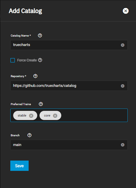The width and height of the screenshot is (136, 188).
Task: Click the Save button
Action: (x=19, y=166)
